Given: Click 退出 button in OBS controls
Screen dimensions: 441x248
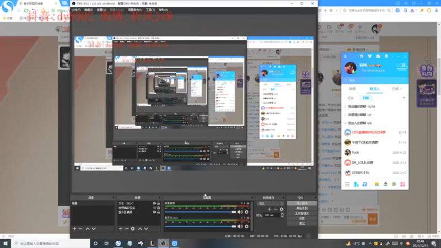Looking at the screenshot, I should (x=302, y=224).
